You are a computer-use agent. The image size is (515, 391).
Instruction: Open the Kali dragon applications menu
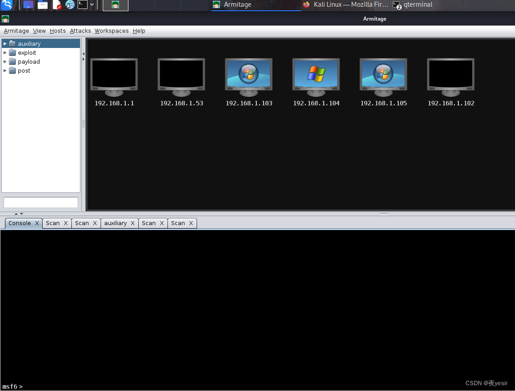[7, 4]
